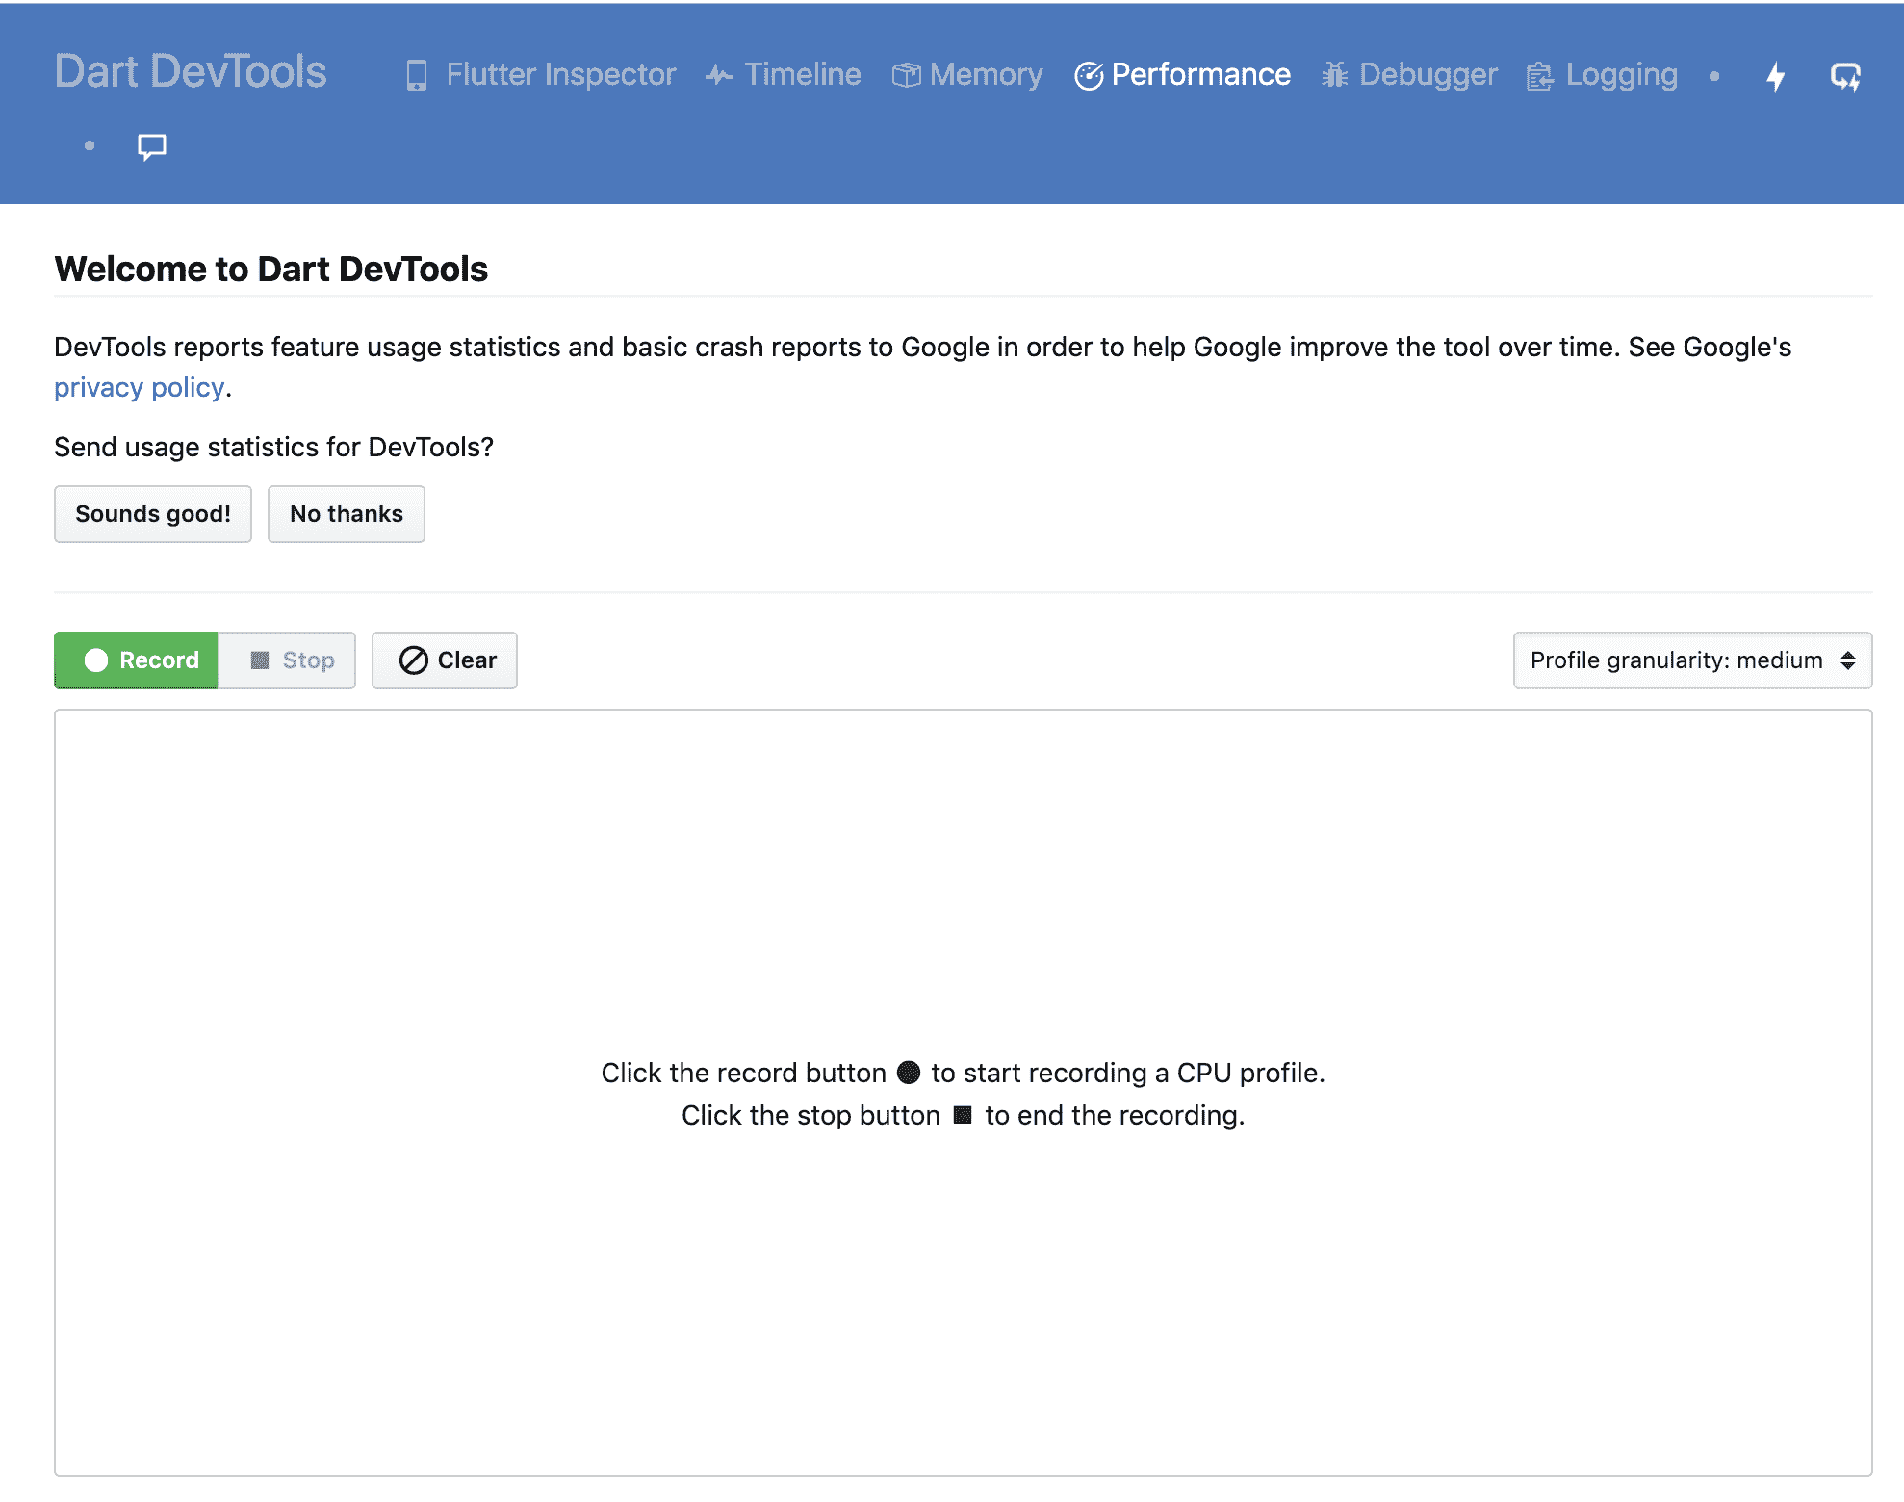
Task: Click the hot reload lightning bolt icon
Action: coord(1775,76)
